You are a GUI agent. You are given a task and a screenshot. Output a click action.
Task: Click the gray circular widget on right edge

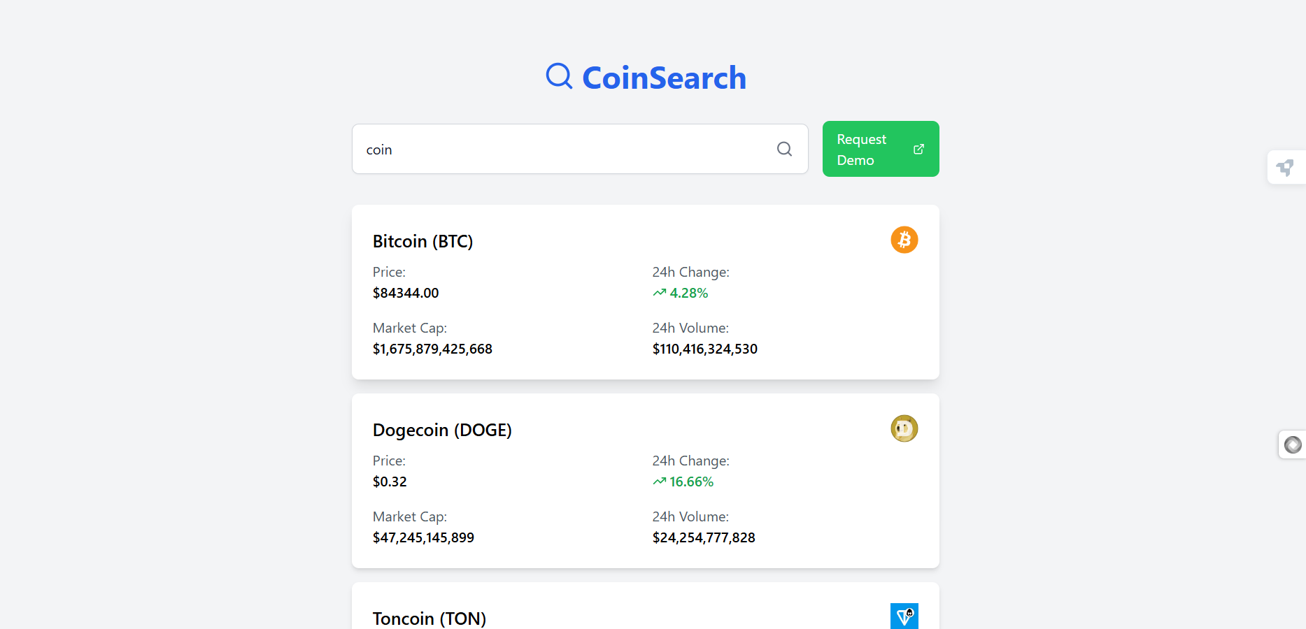pos(1293,444)
